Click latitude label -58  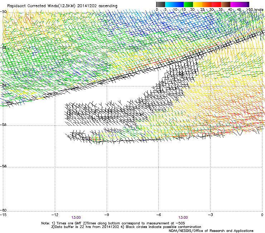point(3,166)
